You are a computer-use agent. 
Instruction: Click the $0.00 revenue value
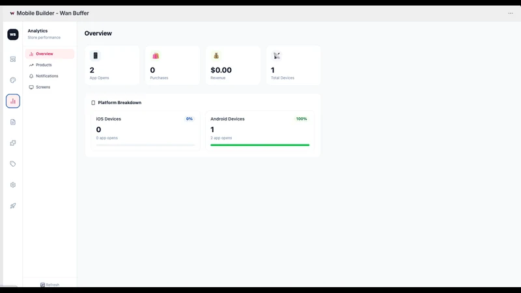(x=221, y=70)
